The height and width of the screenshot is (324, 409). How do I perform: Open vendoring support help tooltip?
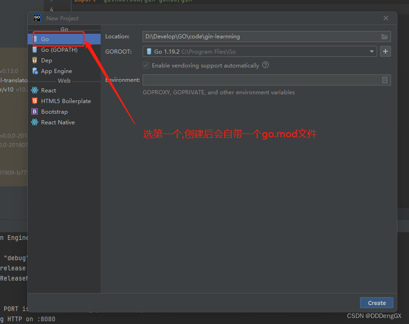click(265, 65)
